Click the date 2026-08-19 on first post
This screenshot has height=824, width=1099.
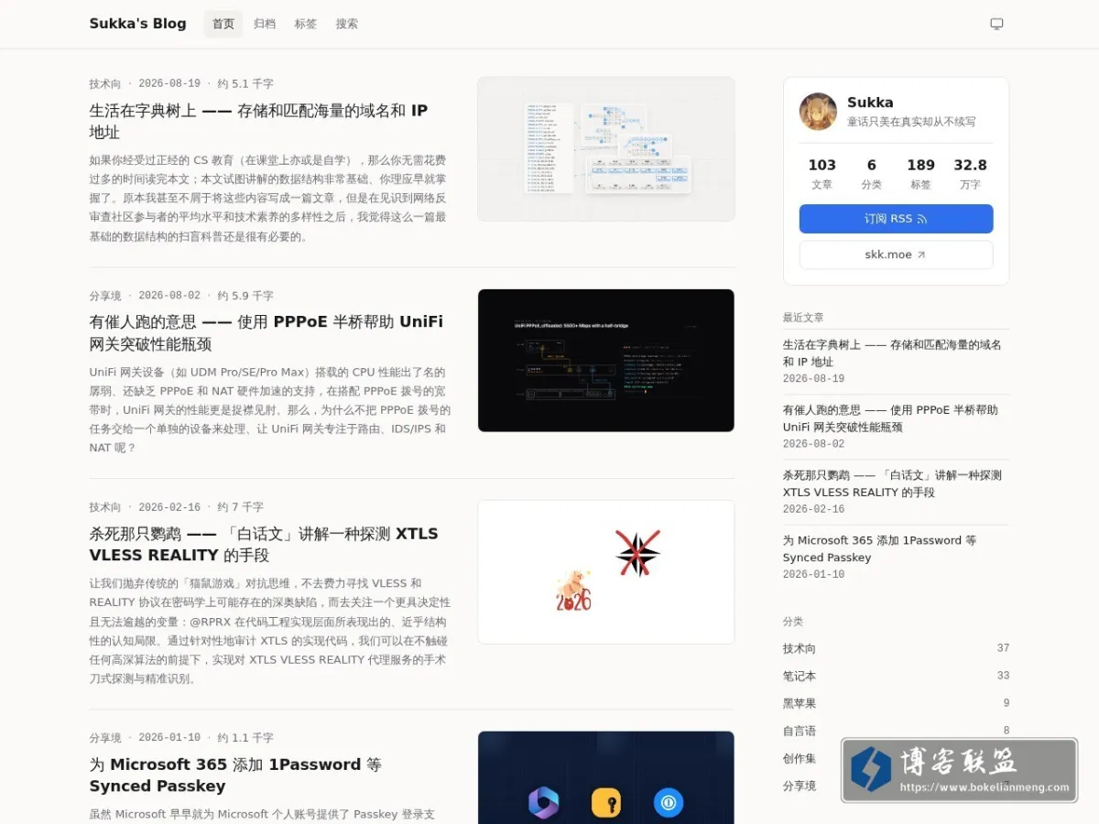(x=169, y=83)
